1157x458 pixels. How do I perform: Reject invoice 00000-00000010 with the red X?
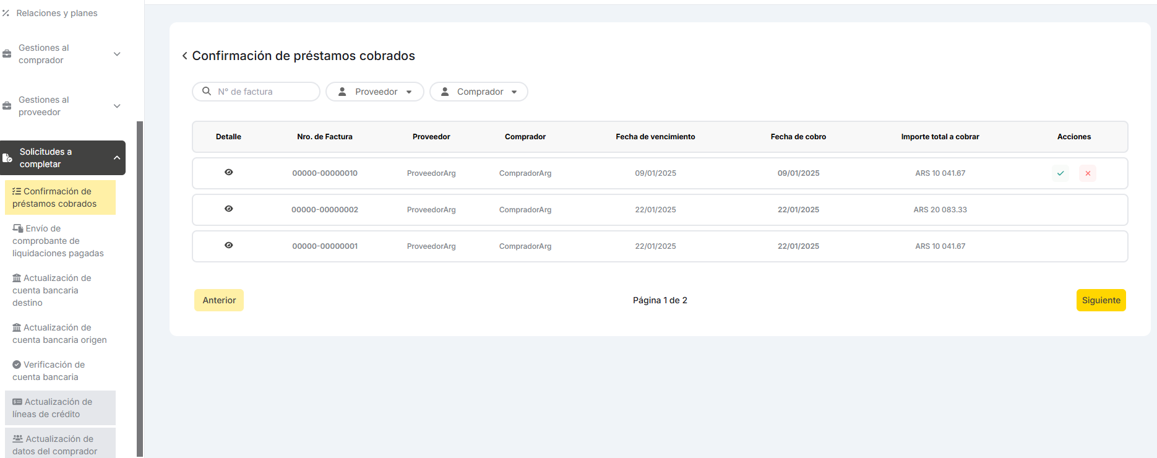point(1087,173)
